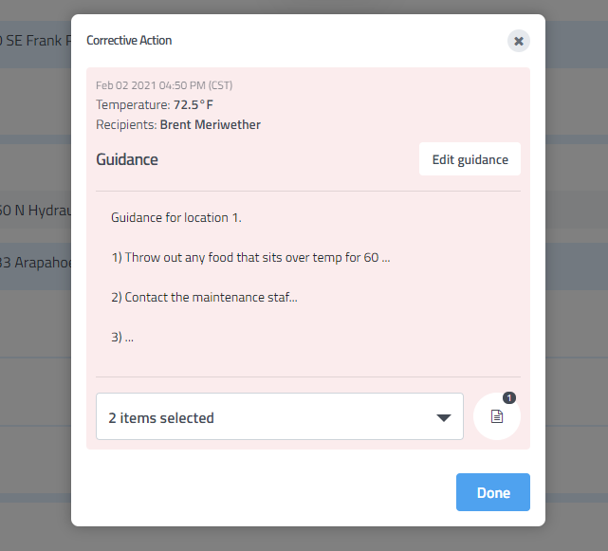Click the notification badge showing 1
This screenshot has width=608, height=551.
coord(508,398)
